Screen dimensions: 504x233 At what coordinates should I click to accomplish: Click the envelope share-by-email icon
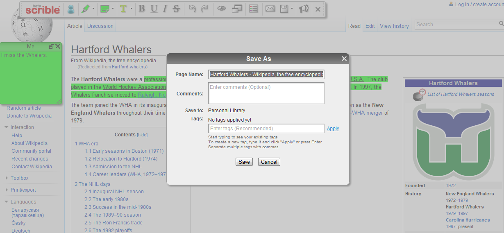tap(270, 9)
